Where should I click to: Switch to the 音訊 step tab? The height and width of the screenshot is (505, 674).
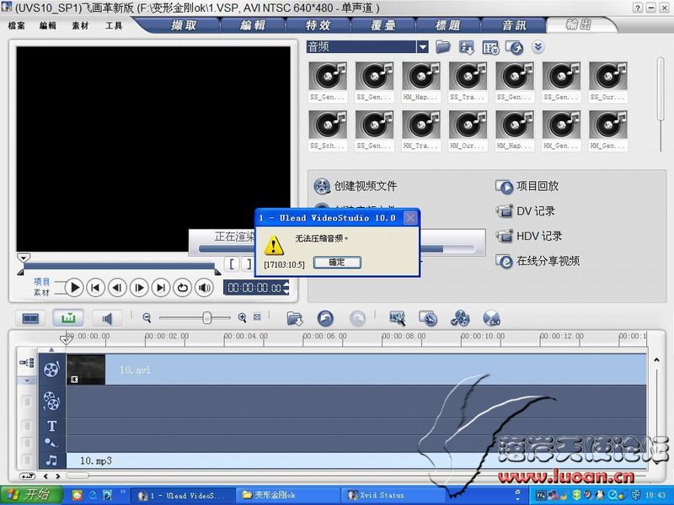point(514,25)
